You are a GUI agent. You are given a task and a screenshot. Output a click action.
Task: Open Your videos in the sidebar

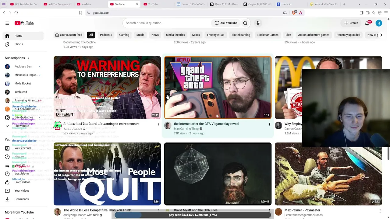click(x=22, y=191)
